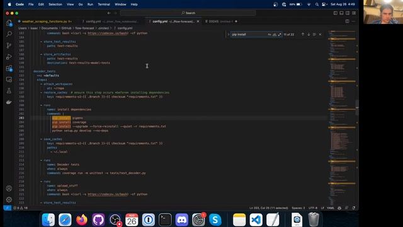Change encoding via 'UTF-8' status item

click(x=313, y=208)
